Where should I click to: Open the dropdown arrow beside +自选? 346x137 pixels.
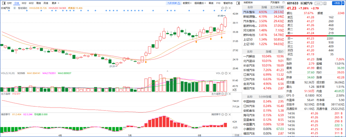[343, 3]
